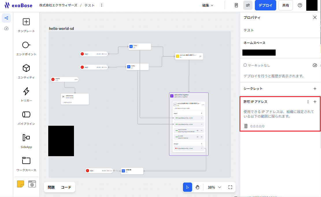Add a pipeline output with Output plus
321x197 pixels.
coord(201,144)
